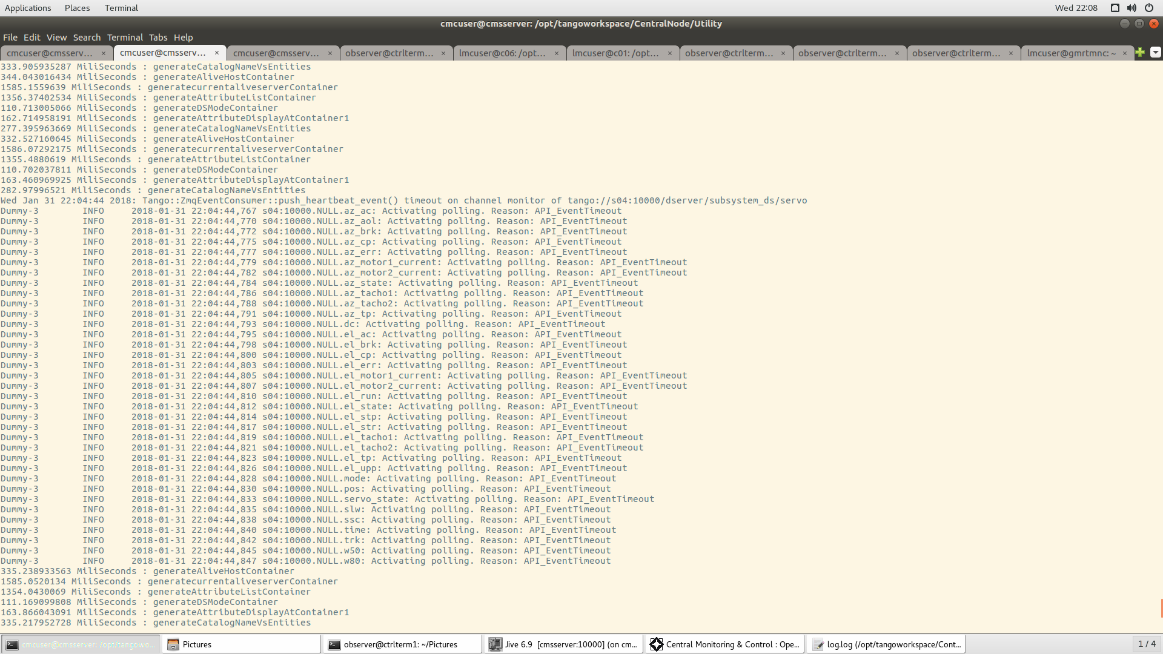
Task: Click the 1 / 4 workspace switcher
Action: point(1147,644)
